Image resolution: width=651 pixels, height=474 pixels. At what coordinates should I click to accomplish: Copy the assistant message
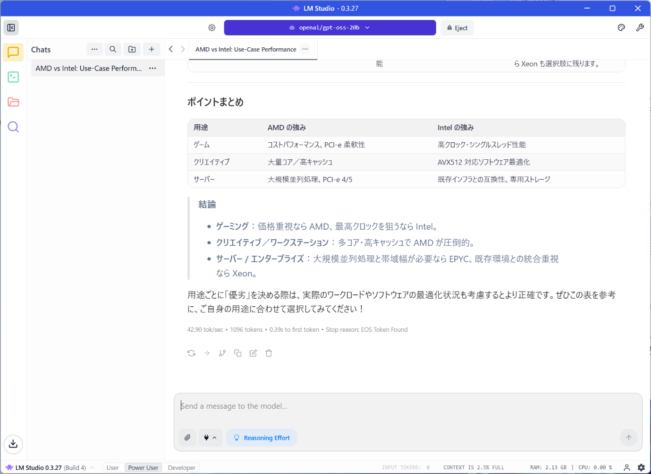tap(238, 353)
